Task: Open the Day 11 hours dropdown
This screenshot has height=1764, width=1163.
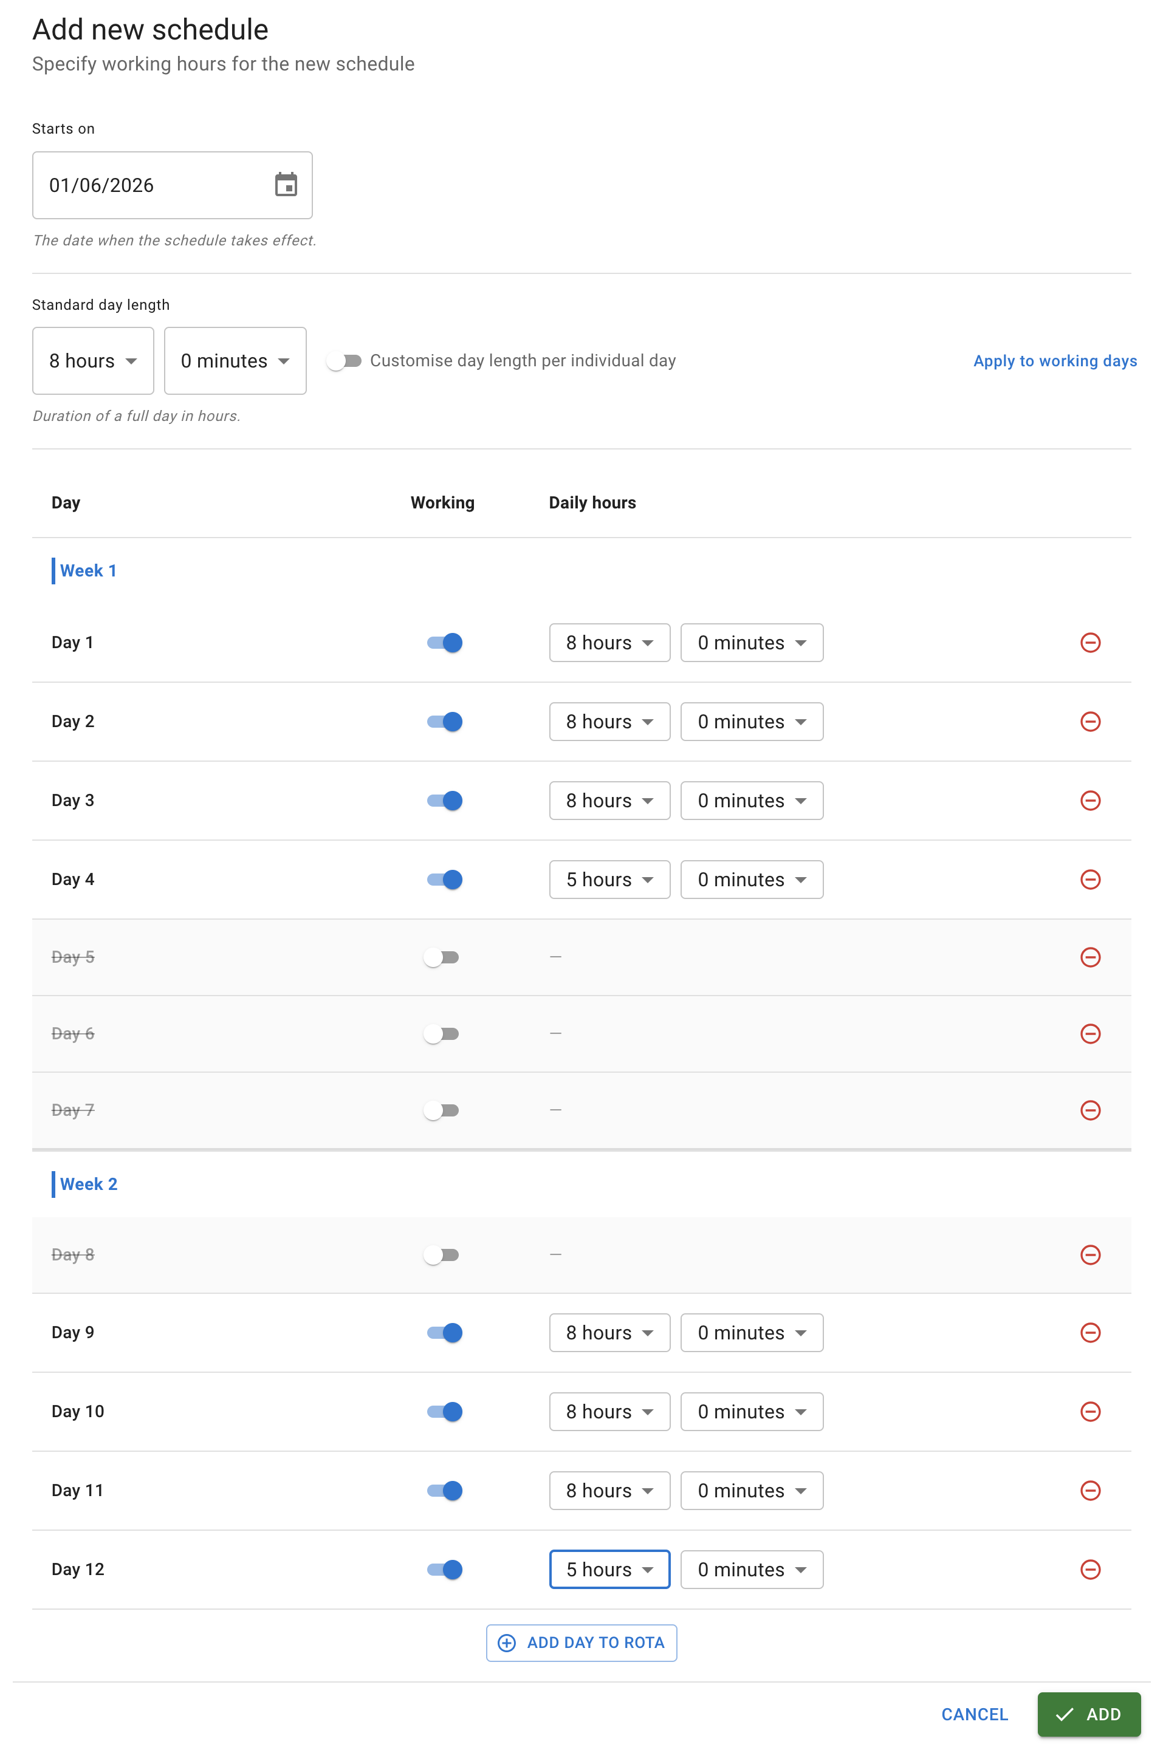Action: click(609, 1491)
